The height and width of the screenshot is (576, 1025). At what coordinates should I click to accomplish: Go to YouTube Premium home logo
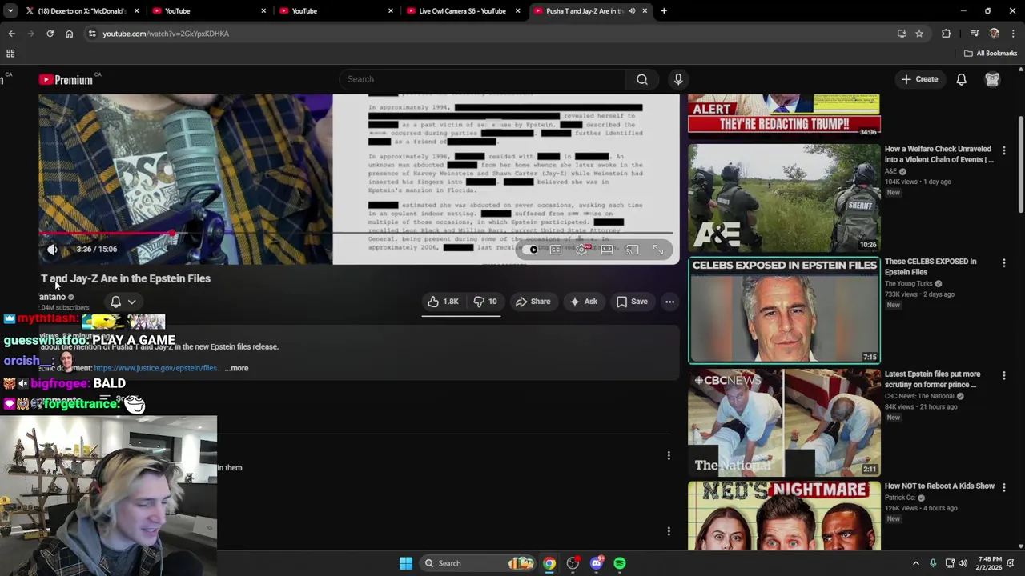pos(66,79)
